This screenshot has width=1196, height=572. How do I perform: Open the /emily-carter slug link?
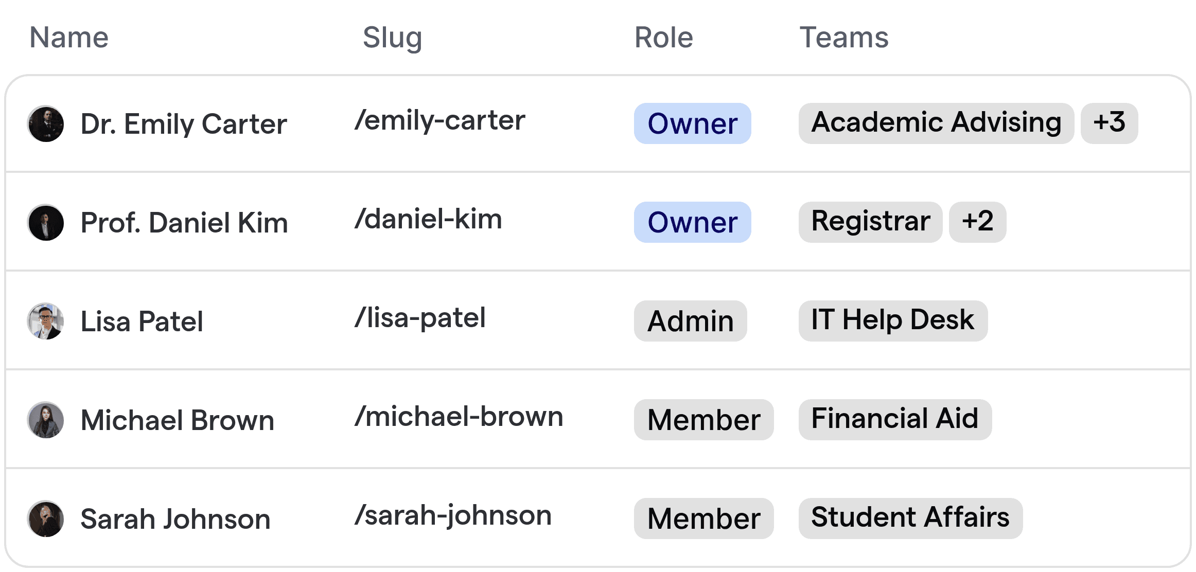tap(441, 120)
